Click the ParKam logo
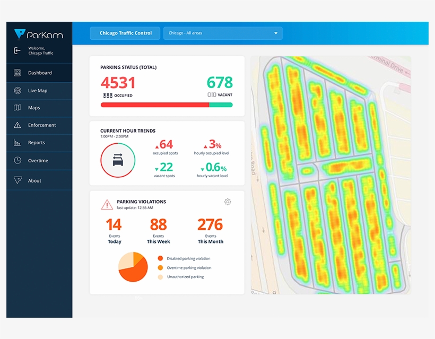The height and width of the screenshot is (339, 435). pyautogui.click(x=37, y=33)
